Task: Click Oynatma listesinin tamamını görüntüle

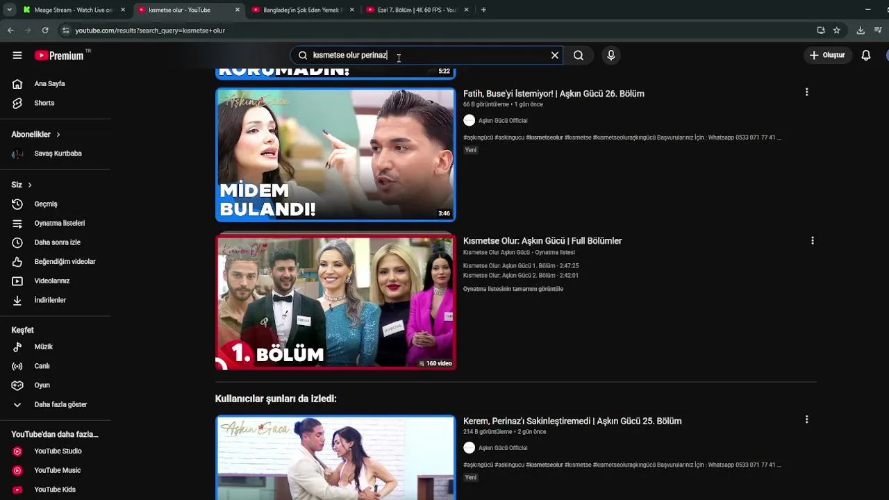Action: click(513, 289)
